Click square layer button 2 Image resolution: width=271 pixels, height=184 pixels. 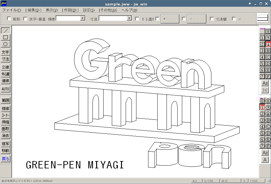click(262, 44)
